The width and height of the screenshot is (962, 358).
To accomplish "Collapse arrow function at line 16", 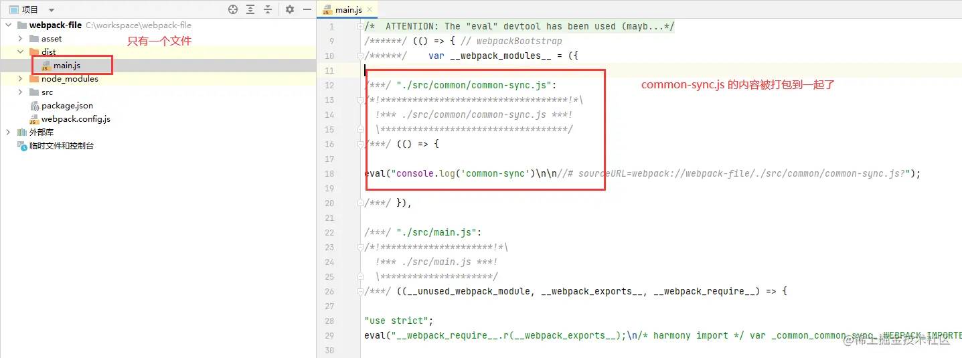I will coord(361,145).
